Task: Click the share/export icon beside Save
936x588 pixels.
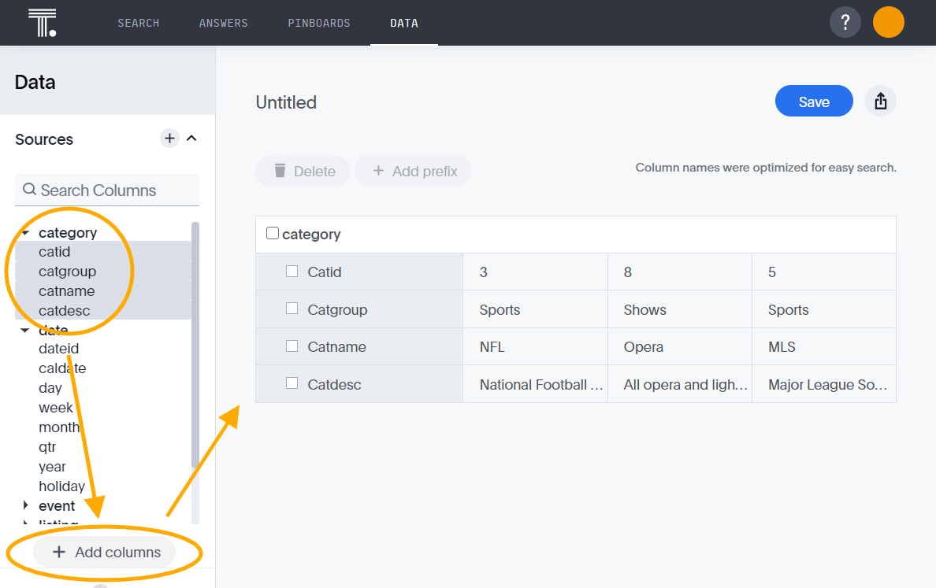Action: tap(881, 102)
